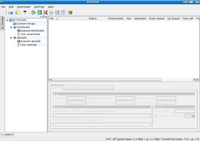Screen dimensions: 200x141
Task: Click 'Speed down: 0.0 KB/s' status entry
Action: click(138, 139)
